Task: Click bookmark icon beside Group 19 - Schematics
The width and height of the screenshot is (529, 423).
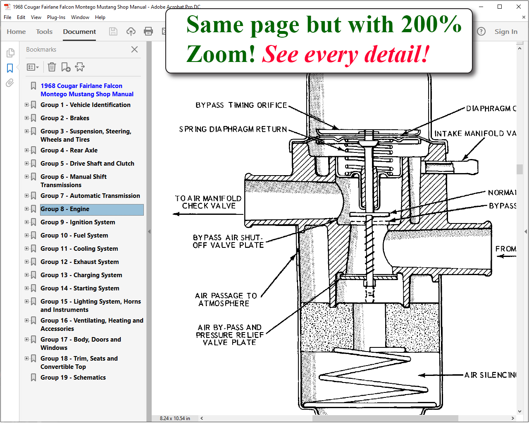Action: [x=33, y=378]
